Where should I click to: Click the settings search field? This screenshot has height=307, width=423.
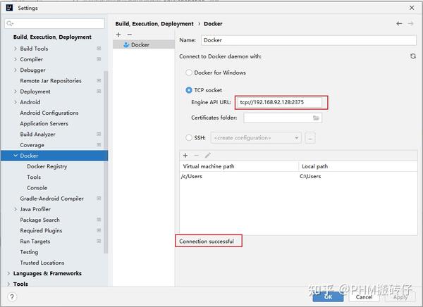coord(54,24)
